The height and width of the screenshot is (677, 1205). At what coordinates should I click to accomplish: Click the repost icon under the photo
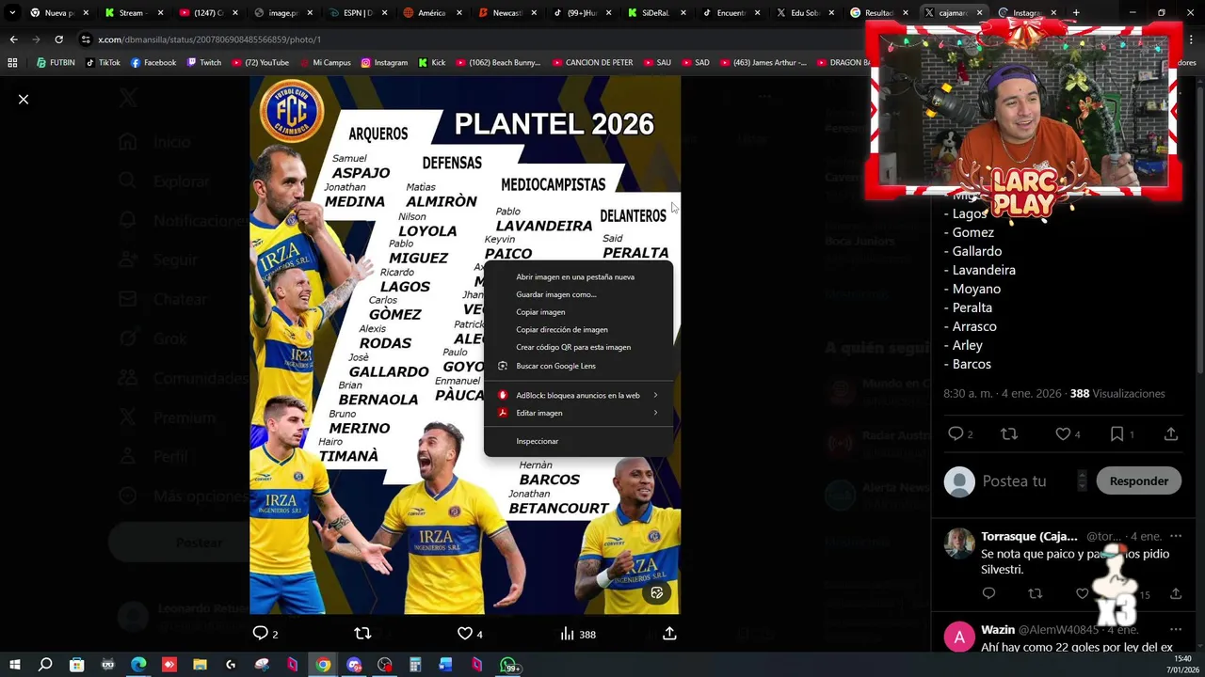pyautogui.click(x=362, y=634)
